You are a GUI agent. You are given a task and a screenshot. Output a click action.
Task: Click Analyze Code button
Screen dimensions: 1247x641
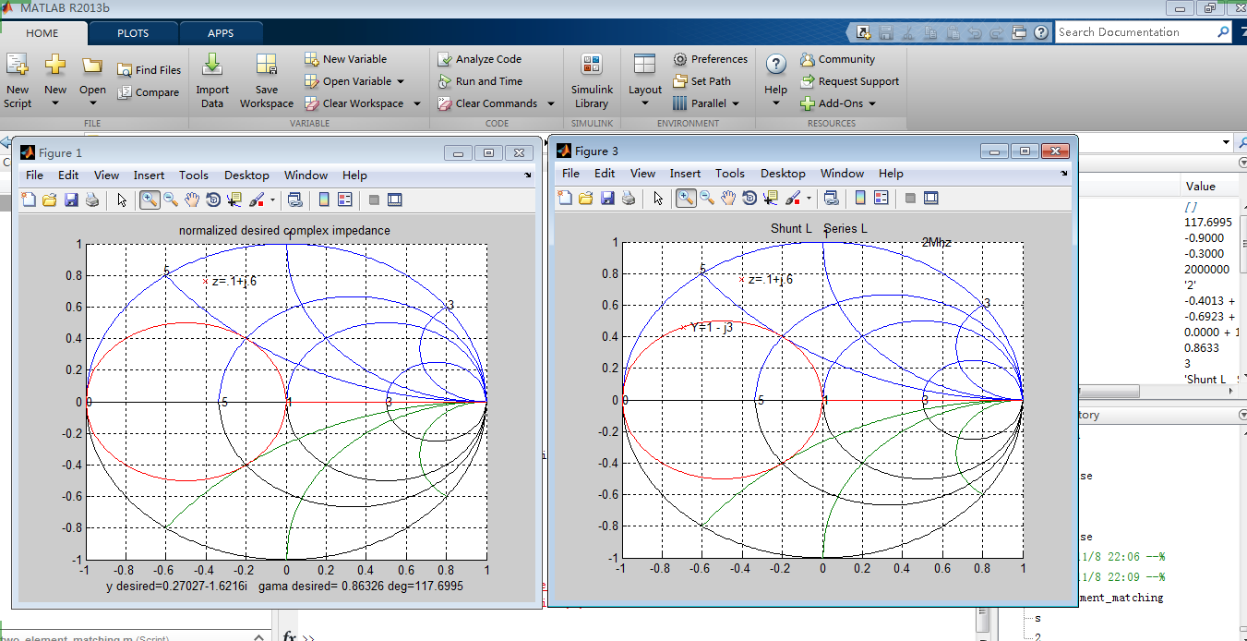480,59
